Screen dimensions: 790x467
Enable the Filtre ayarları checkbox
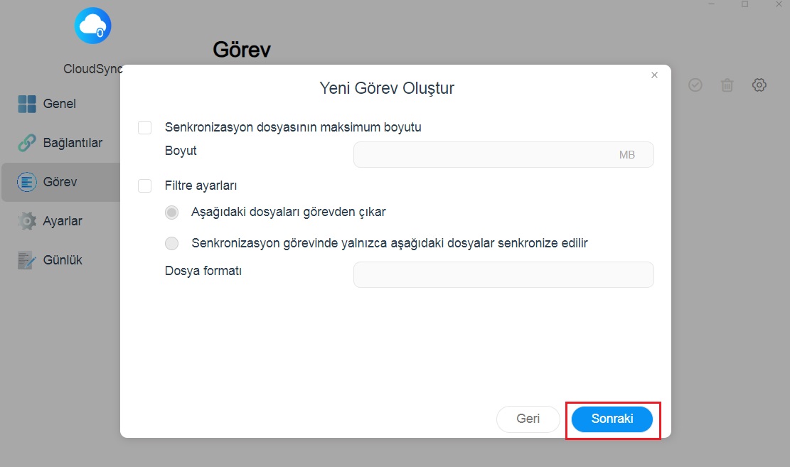coord(145,186)
